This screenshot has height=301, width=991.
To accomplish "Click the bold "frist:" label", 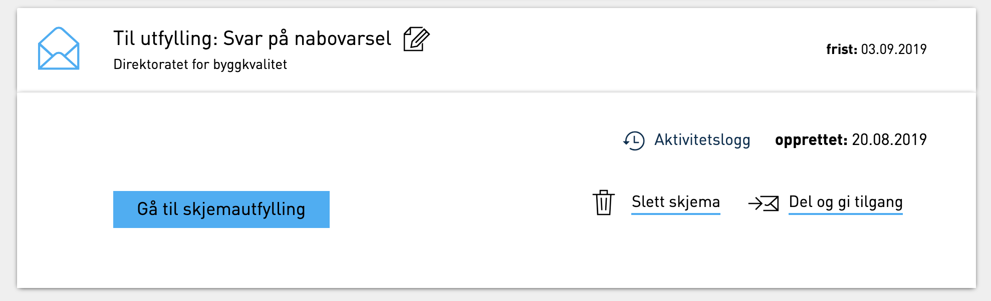I will pos(841,49).
